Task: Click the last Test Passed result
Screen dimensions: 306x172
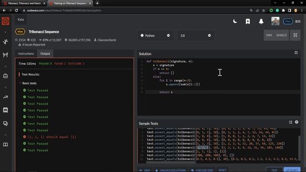Action: click(35, 150)
